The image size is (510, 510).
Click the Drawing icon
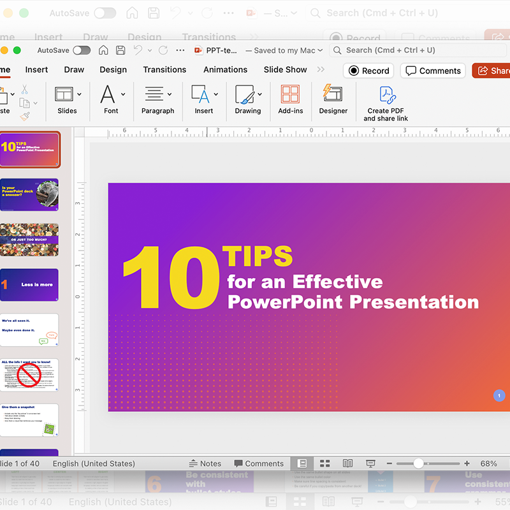click(x=245, y=94)
